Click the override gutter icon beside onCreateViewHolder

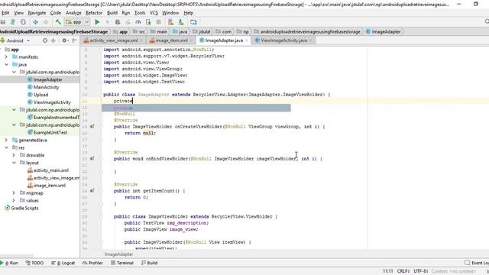92,127
